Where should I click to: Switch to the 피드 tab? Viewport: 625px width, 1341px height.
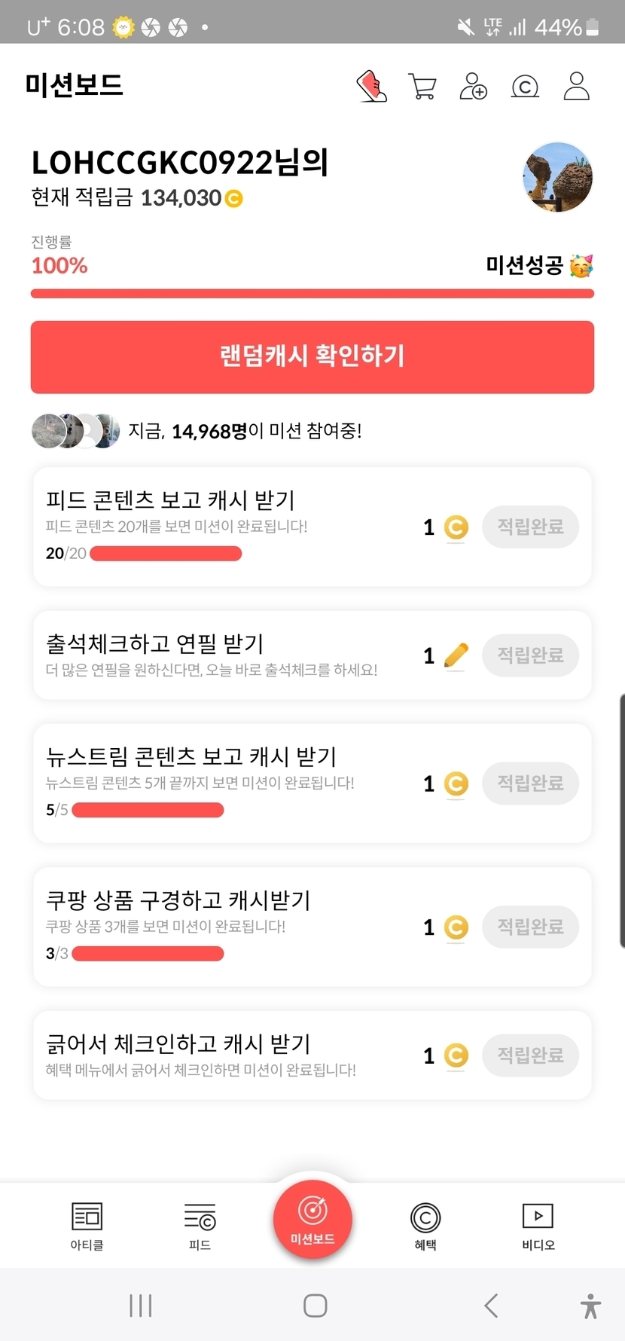(200, 1226)
